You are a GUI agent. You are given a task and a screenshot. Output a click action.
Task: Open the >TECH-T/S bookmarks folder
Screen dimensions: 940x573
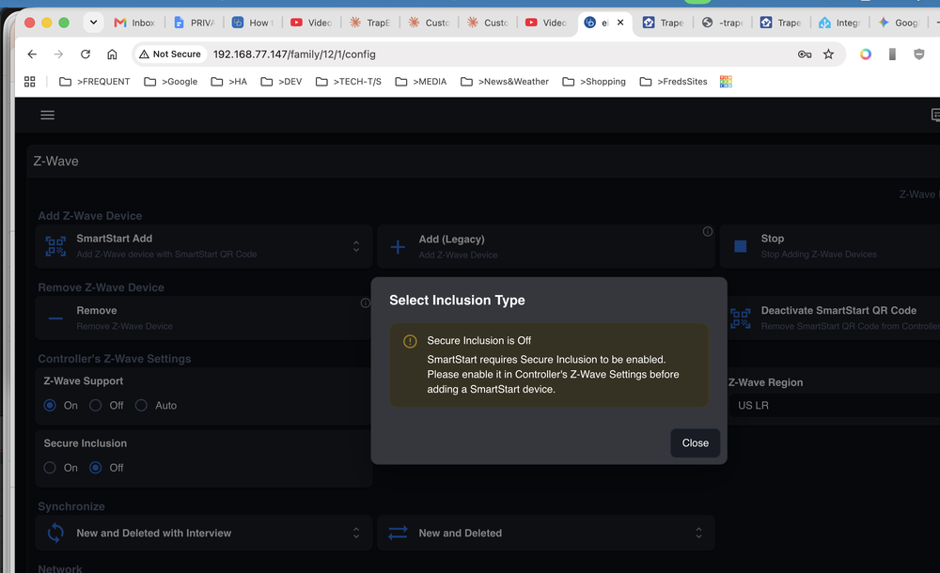point(349,82)
